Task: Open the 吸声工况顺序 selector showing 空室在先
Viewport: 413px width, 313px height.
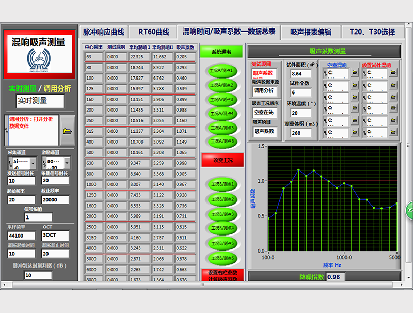Action: (264, 113)
